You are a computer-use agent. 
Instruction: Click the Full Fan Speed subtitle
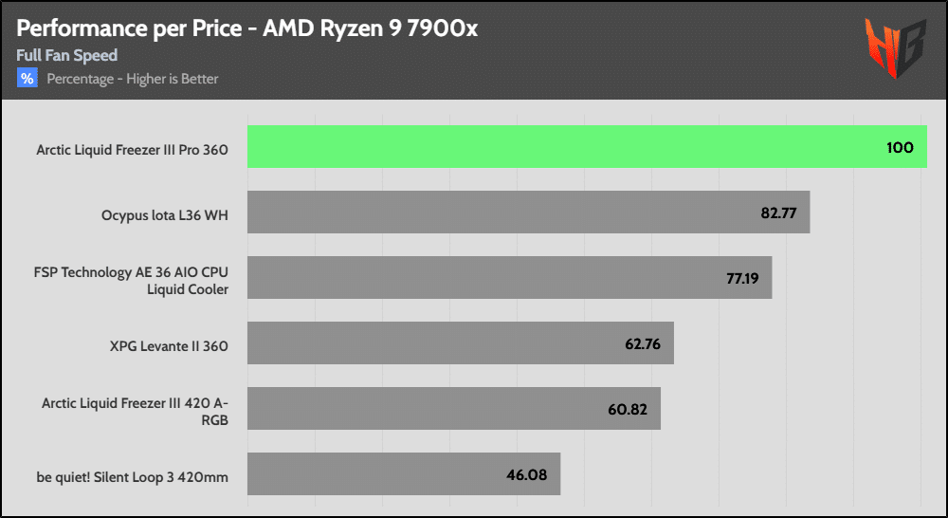click(67, 55)
